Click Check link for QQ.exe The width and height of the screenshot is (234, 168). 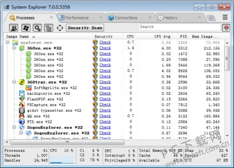(105, 116)
